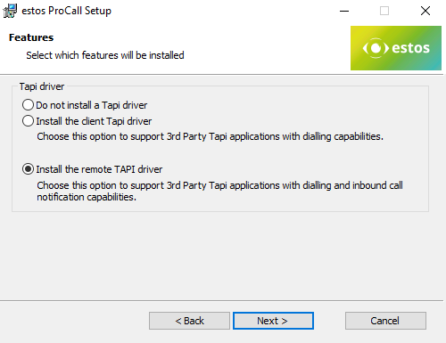Proceed by clicking Next
Viewport: 446px width, 343px height.
[273, 321]
